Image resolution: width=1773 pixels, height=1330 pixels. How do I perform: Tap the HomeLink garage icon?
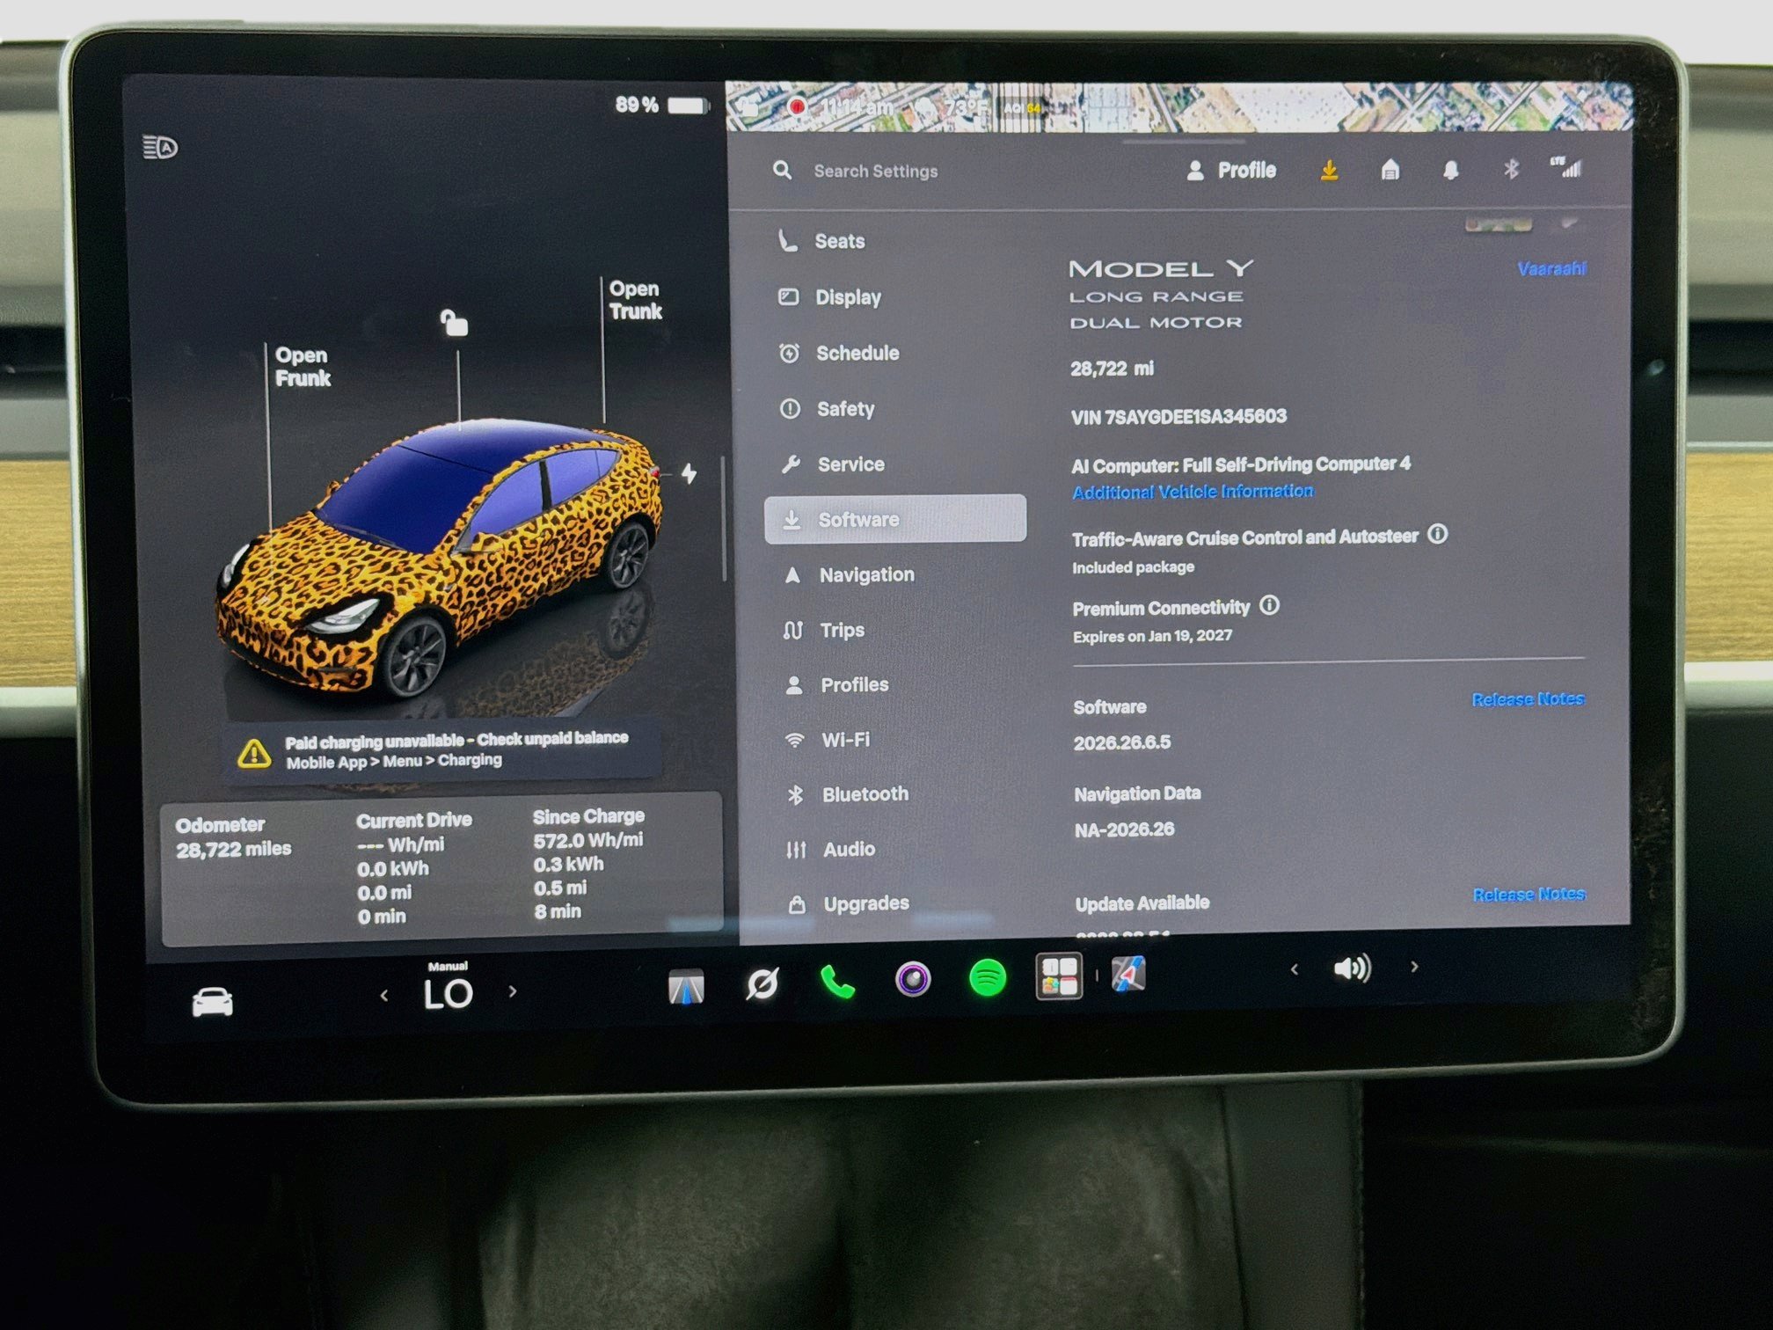click(x=1390, y=169)
